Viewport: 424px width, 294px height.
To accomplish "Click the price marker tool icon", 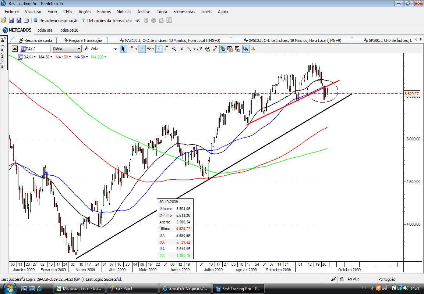I will pos(131,49).
